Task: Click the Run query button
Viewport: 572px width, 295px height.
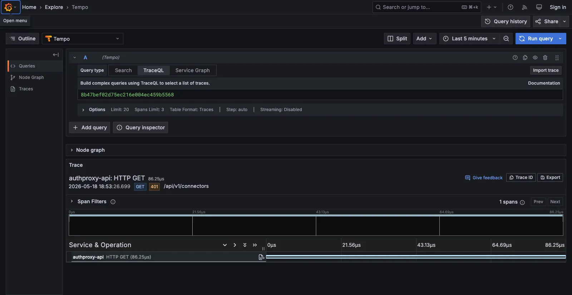Action: click(x=536, y=39)
